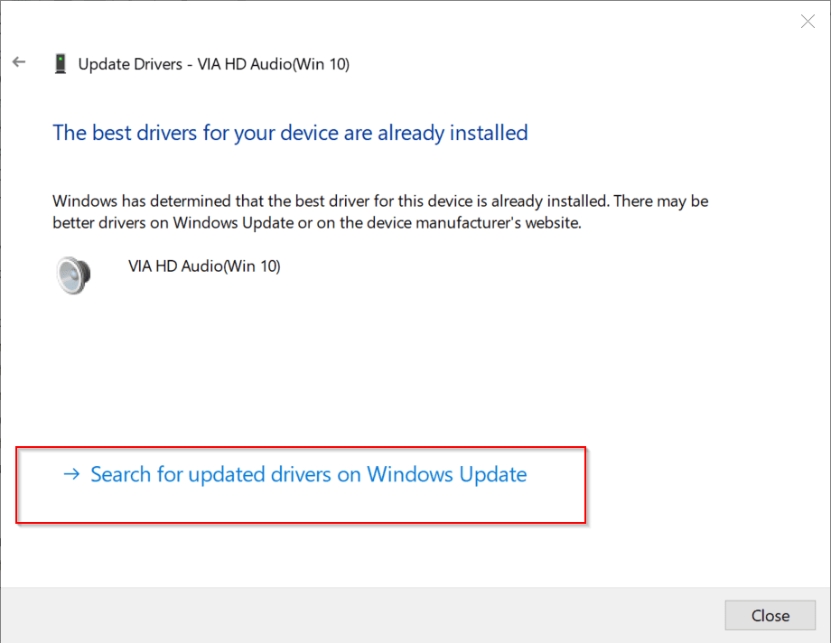Click the speaker icon for VIA HD Audio
The image size is (831, 643).
[x=72, y=274]
